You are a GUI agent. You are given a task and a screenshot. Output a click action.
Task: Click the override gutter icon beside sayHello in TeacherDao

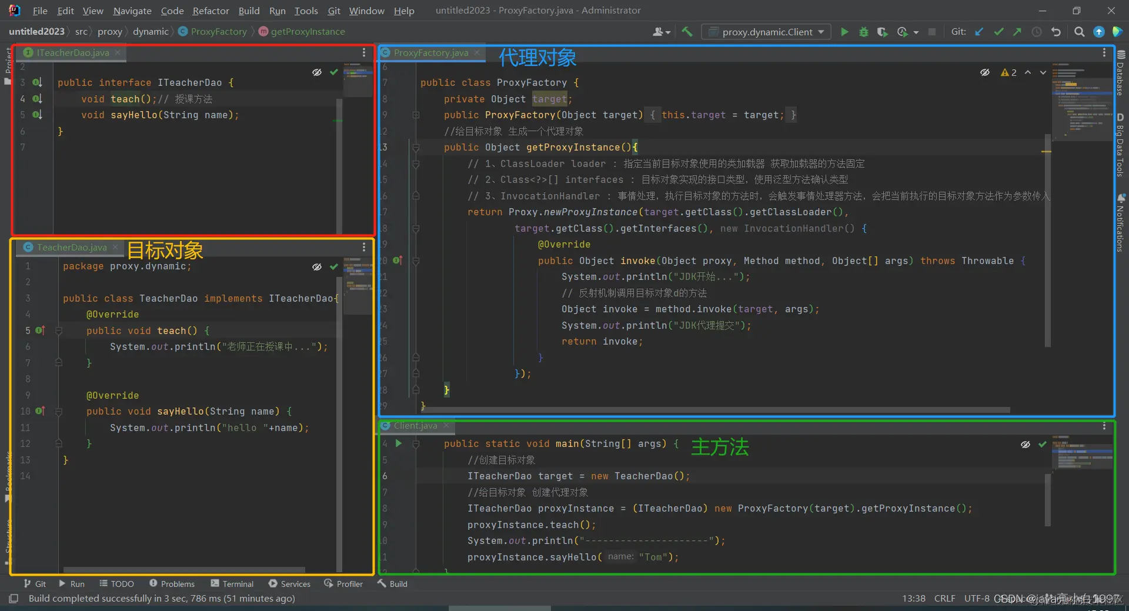tap(40, 411)
